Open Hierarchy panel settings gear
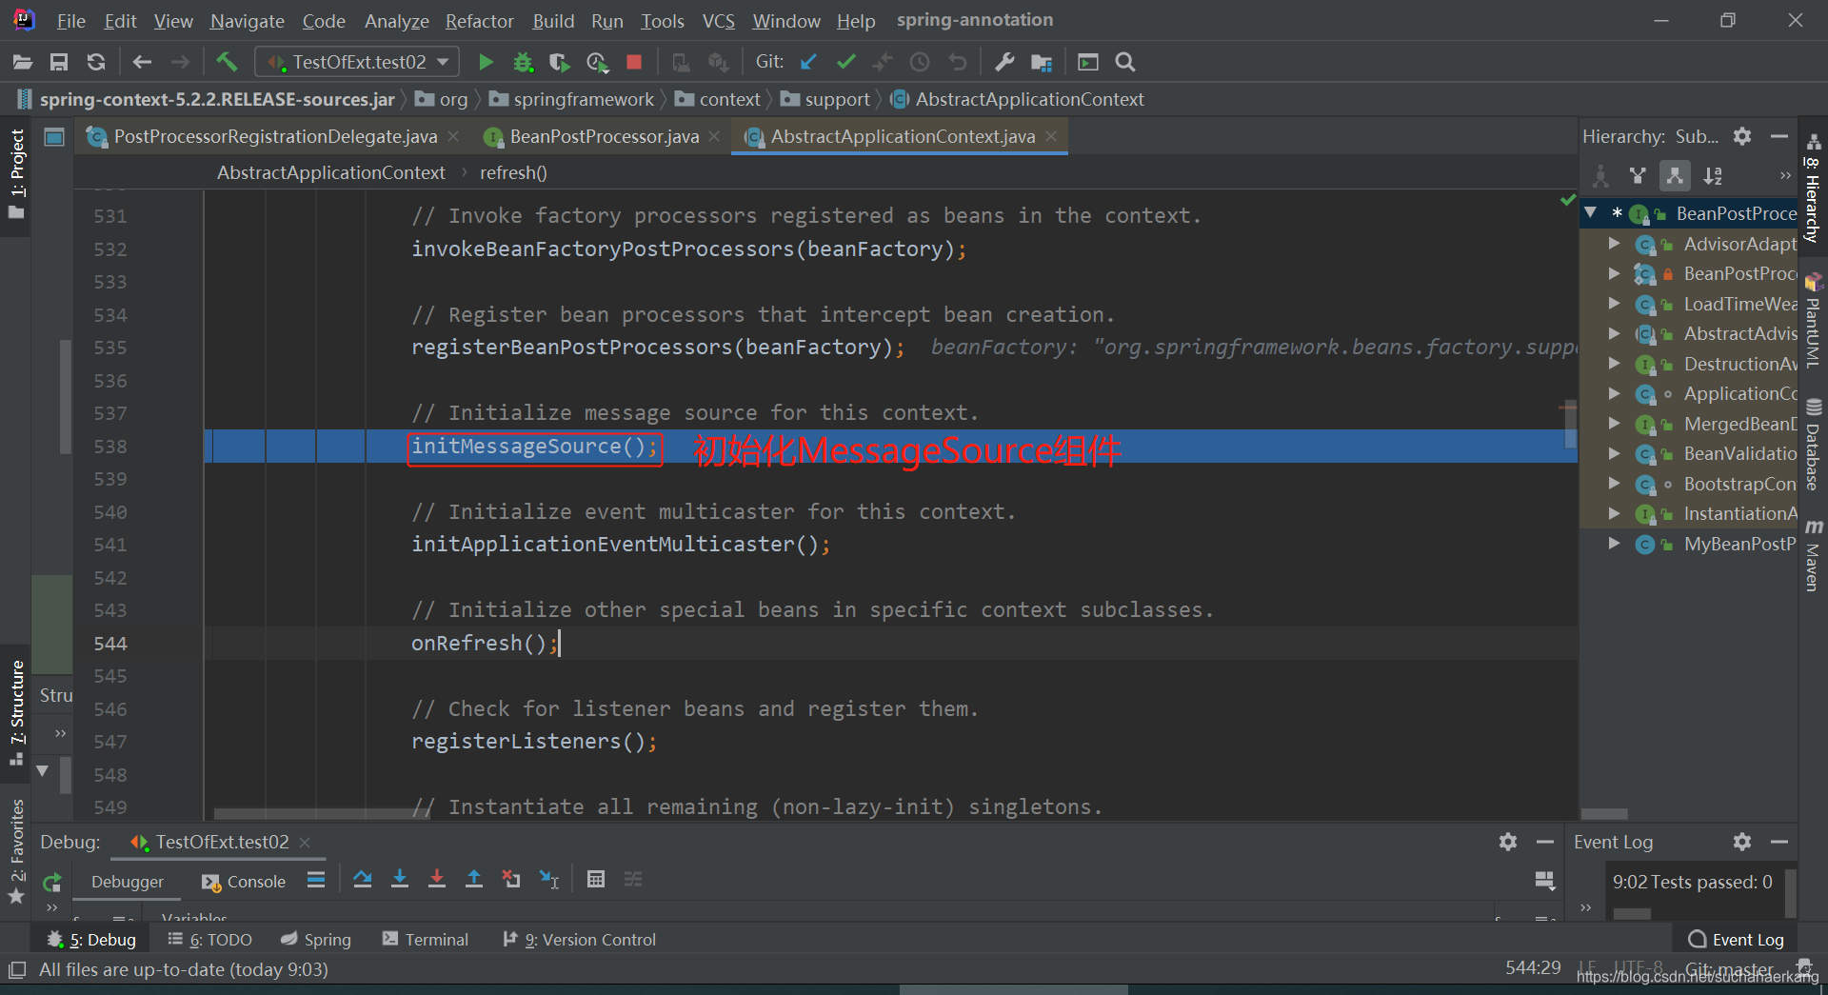The height and width of the screenshot is (995, 1828). (1742, 136)
